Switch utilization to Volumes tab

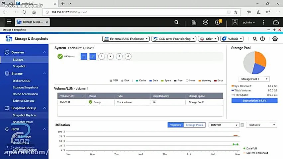point(175,125)
